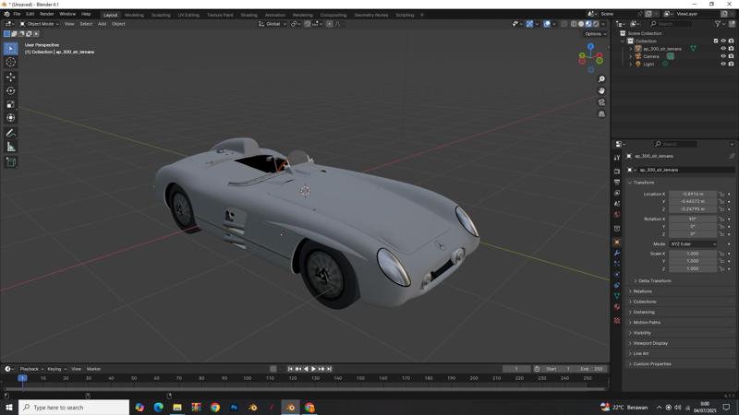Hide Camera object with eye icon
Screen dimensions: 739x415
coord(723,56)
